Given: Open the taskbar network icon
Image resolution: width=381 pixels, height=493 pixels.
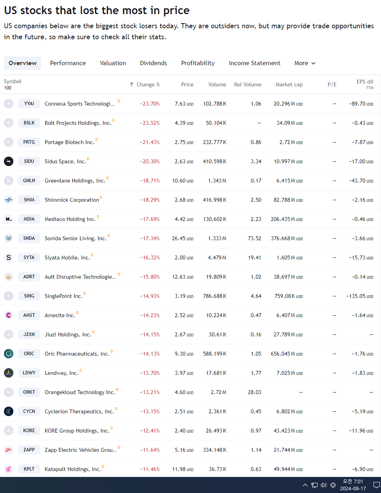Looking at the screenshot, I should pos(315,485).
